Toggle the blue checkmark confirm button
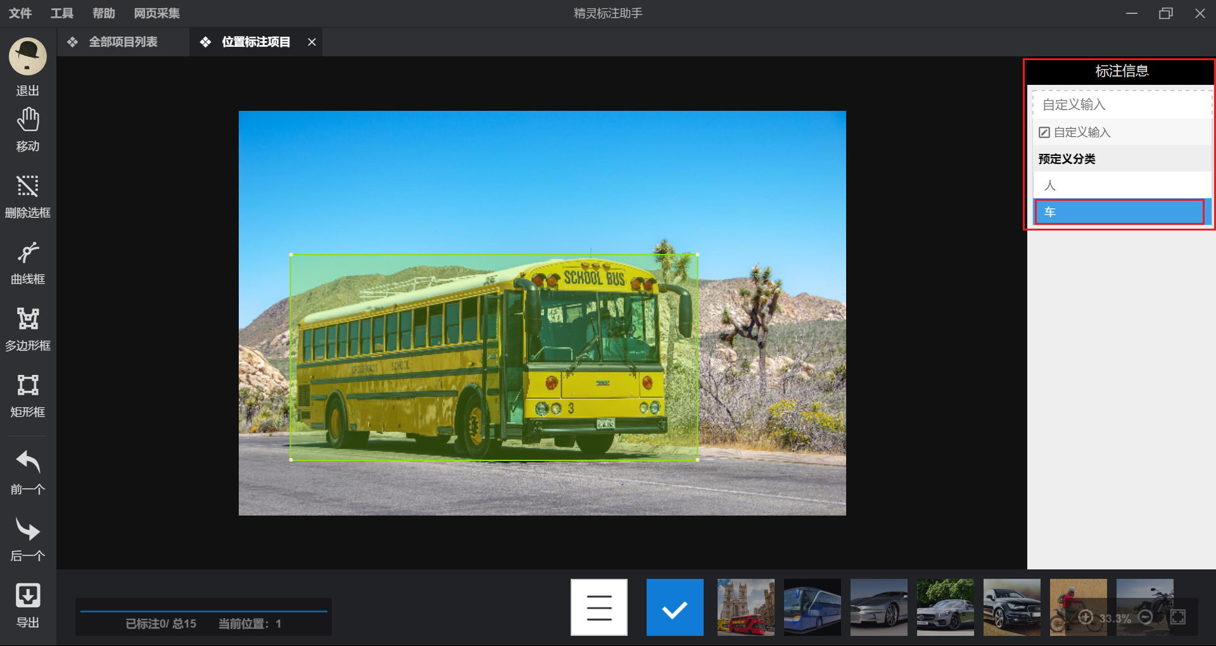The width and height of the screenshot is (1216, 646). tap(674, 607)
